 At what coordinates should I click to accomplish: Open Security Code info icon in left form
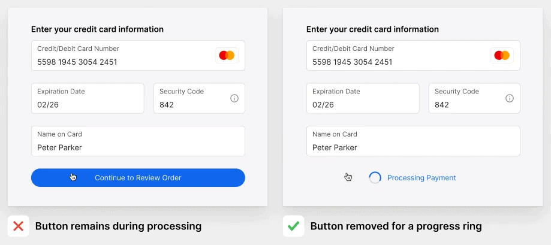[234, 98]
